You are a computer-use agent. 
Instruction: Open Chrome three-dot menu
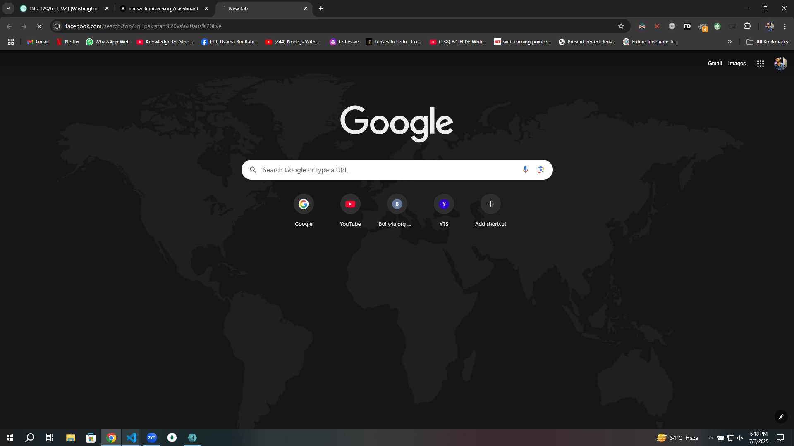(x=785, y=26)
